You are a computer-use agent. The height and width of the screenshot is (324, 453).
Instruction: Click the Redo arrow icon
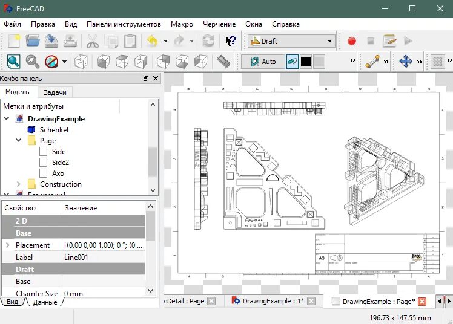point(179,41)
